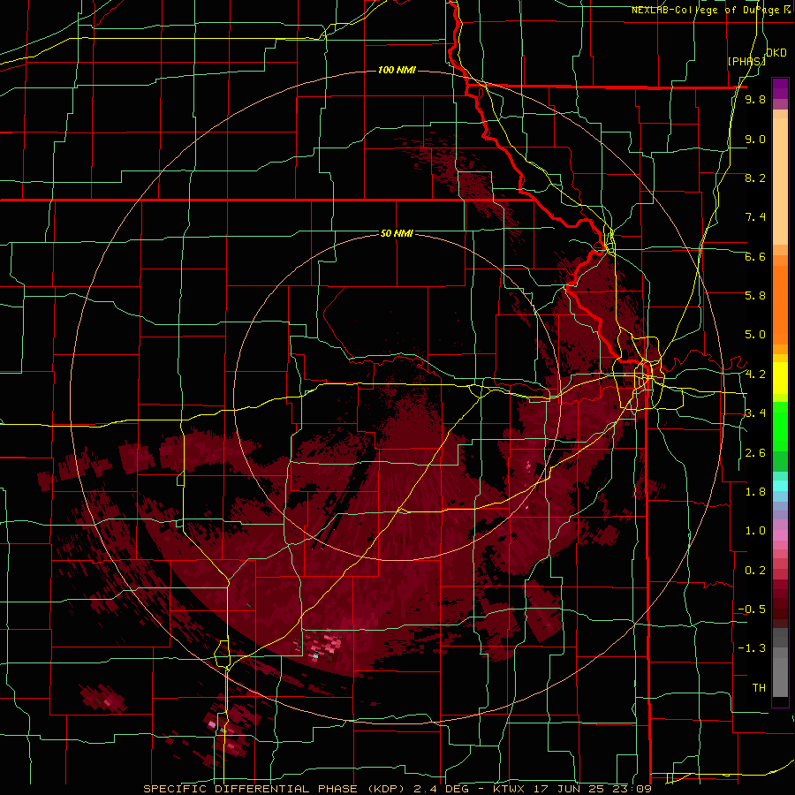Click the 7.4 value on the color scale

point(755,217)
